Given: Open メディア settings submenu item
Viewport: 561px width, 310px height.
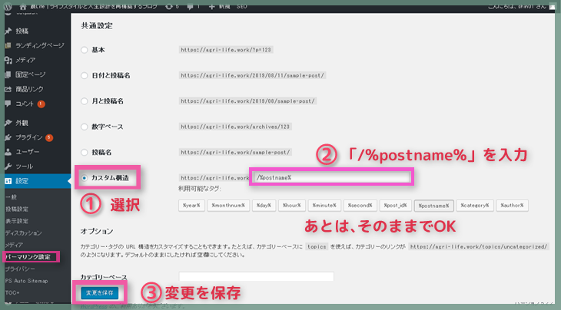Looking at the screenshot, I should click(14, 245).
